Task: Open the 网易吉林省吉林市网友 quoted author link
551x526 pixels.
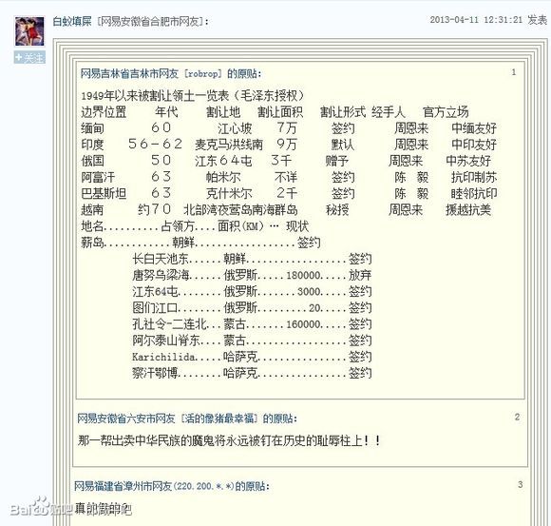Action: click(x=129, y=73)
